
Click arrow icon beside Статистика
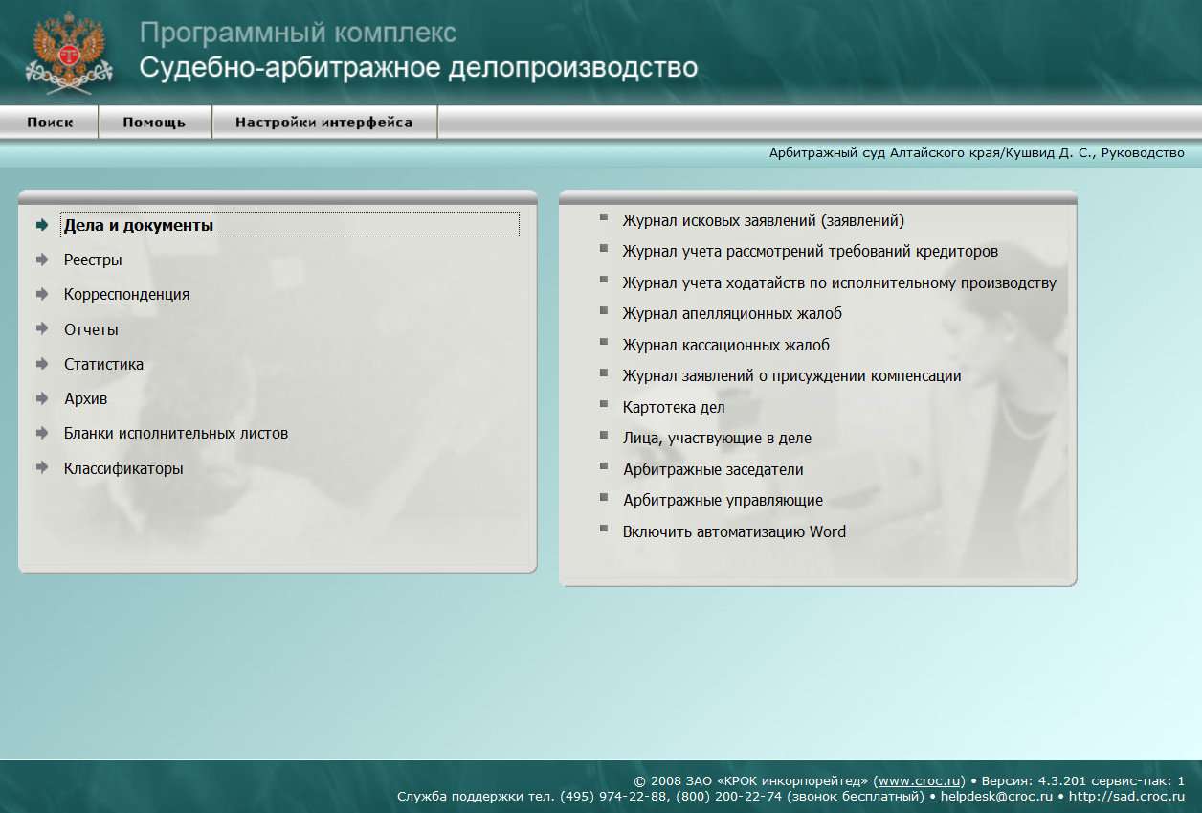click(x=42, y=364)
